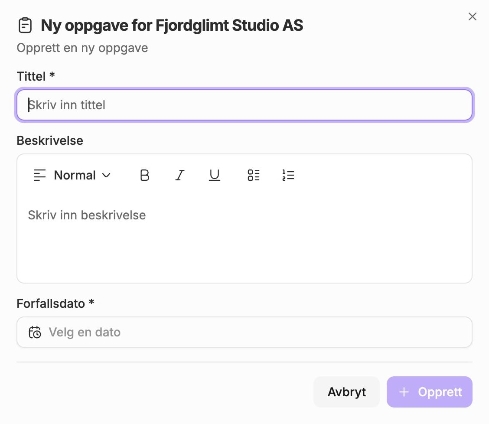Insert a numbered list in description

tap(288, 175)
